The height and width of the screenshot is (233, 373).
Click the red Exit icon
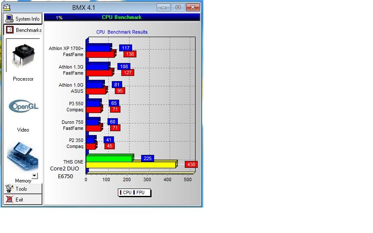point(9,199)
